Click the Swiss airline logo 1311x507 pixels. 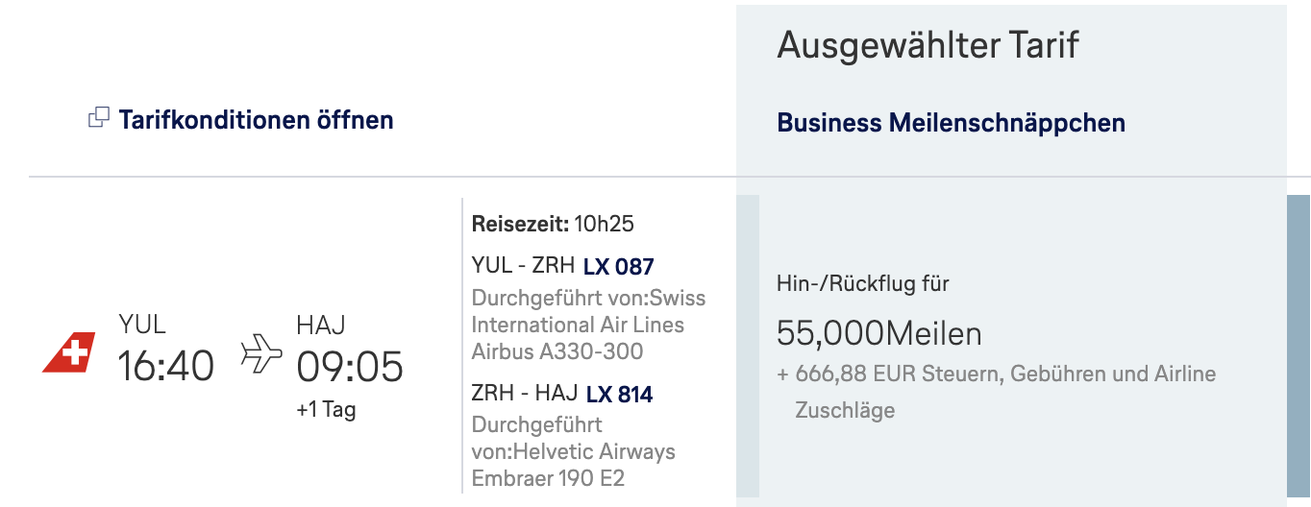pyautogui.click(x=69, y=351)
